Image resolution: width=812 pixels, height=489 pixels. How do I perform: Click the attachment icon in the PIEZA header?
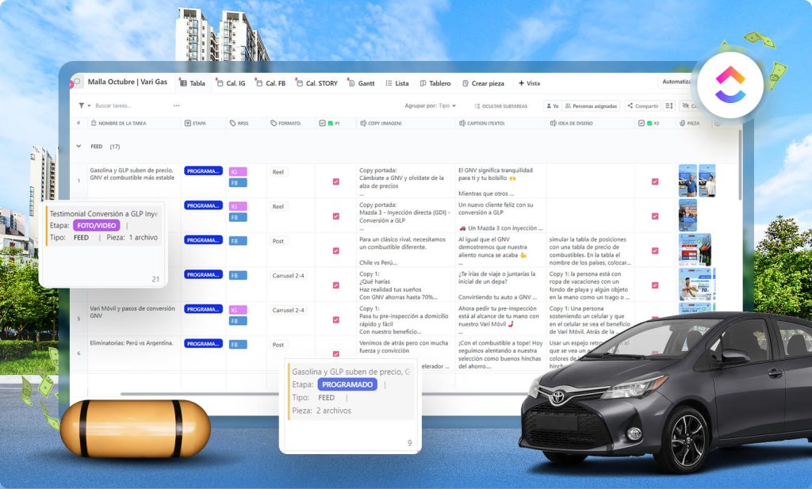tap(683, 123)
